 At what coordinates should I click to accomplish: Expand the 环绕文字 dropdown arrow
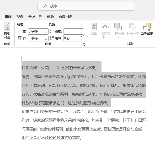click(107, 37)
